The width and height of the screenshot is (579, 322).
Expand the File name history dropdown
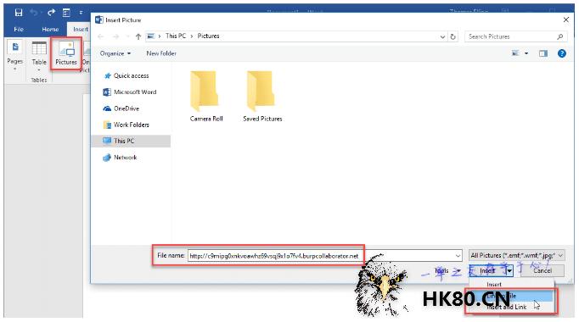pyautogui.click(x=458, y=255)
